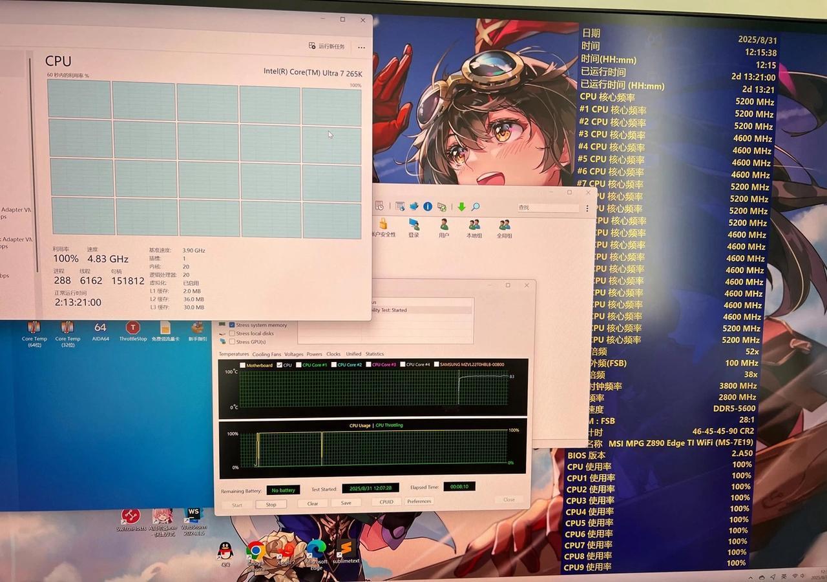Screen dimensions: 827x582
Task: Launch sublimetext desktop shortcut
Action: 346,552
